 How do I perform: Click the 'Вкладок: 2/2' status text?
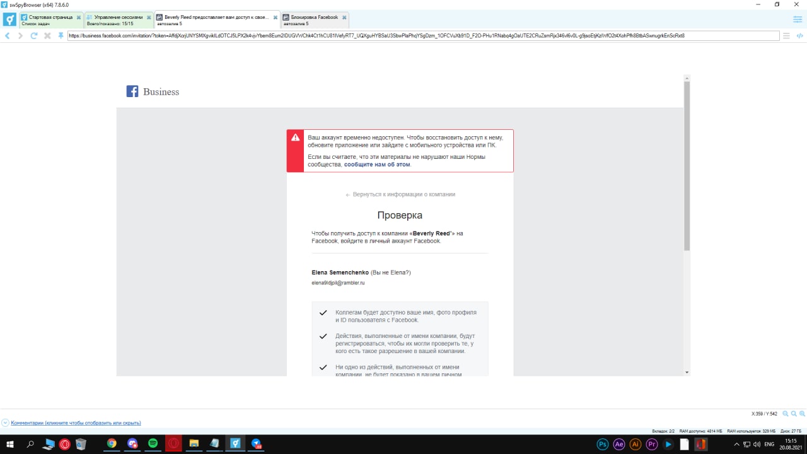(x=663, y=431)
